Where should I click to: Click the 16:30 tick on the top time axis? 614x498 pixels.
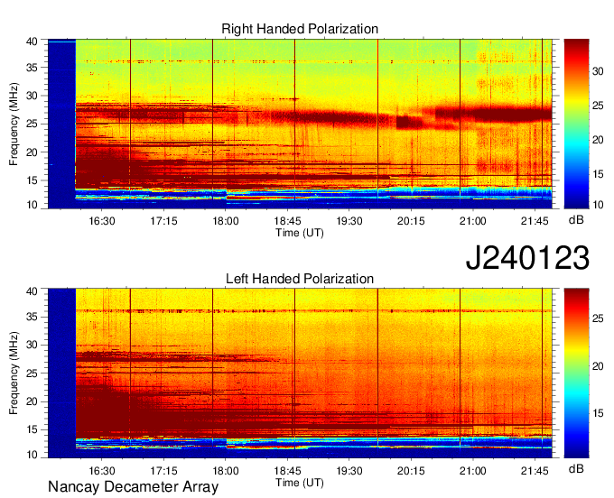102,221
